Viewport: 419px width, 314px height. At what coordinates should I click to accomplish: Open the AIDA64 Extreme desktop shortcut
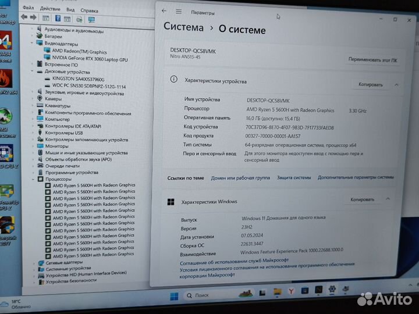tap(6, 46)
